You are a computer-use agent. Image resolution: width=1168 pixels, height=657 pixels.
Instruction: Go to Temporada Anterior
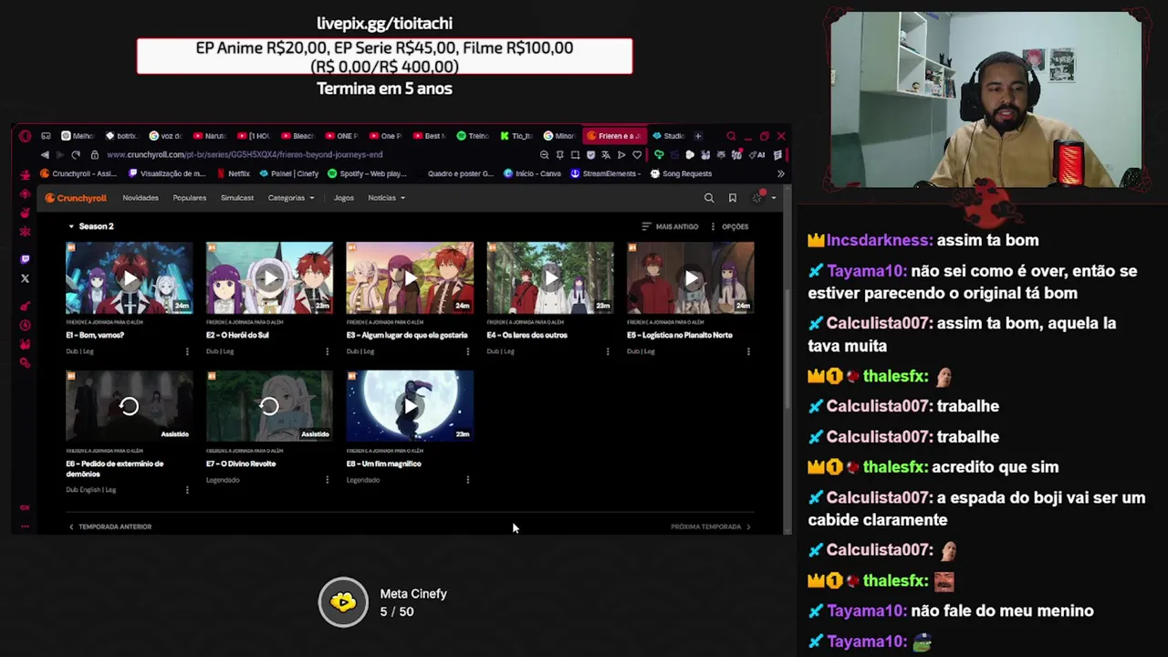coord(109,527)
